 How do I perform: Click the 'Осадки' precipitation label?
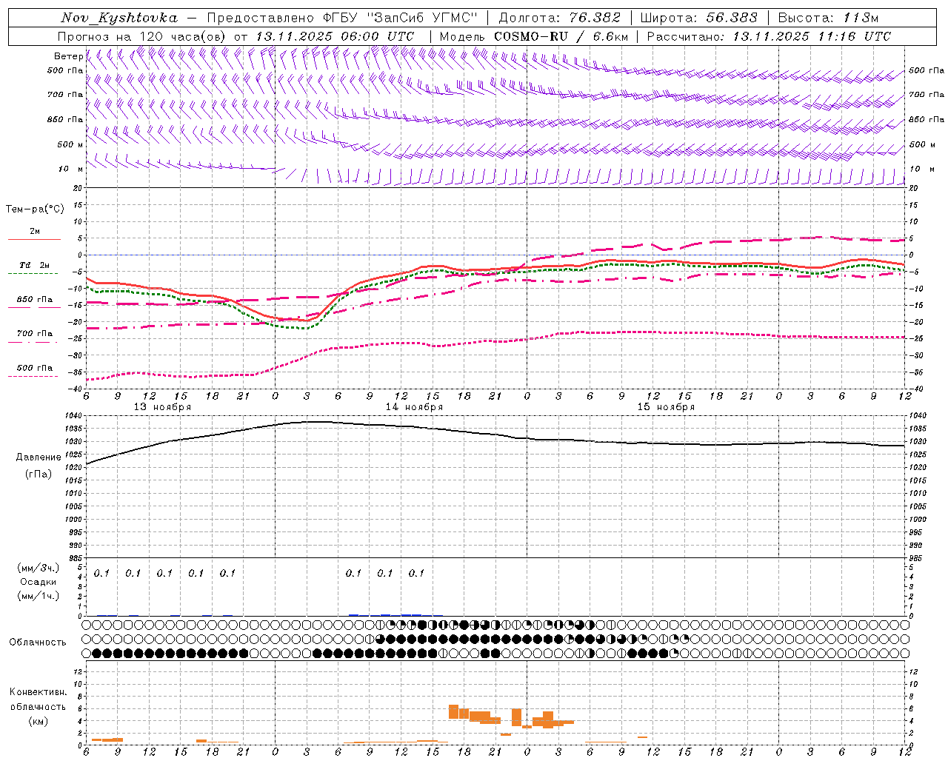39,582
